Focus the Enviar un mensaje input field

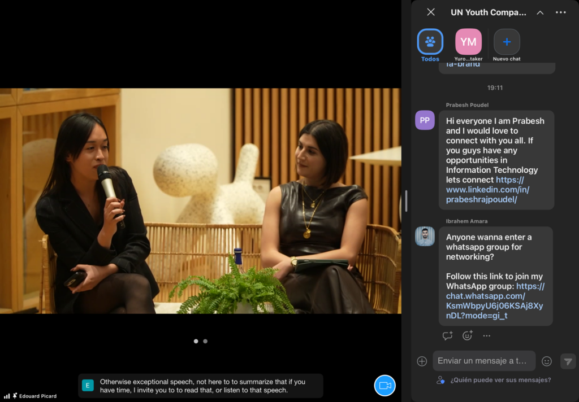tap(483, 361)
